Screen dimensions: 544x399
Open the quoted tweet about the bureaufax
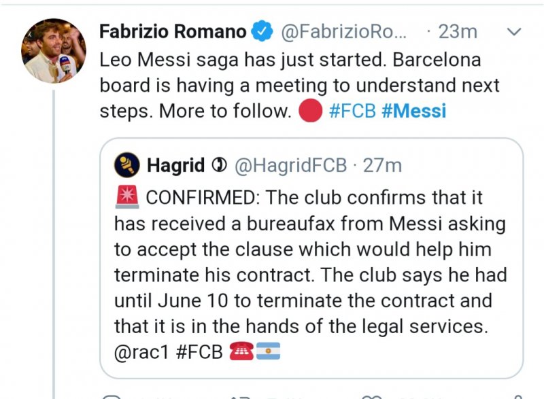[x=311, y=272]
